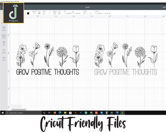Select the black flower artwork on the canvas
The image size is (166, 133).
47,55
